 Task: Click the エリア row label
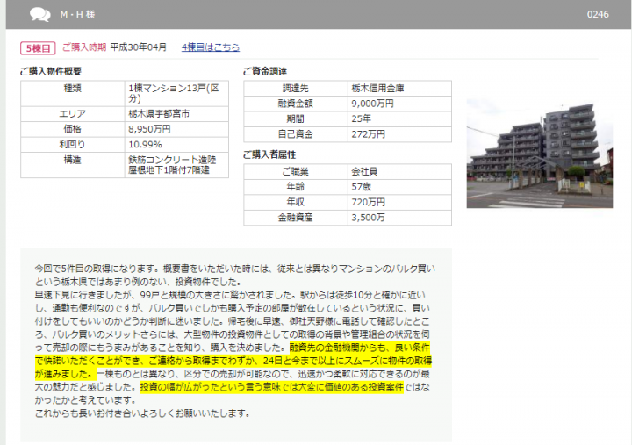73,114
